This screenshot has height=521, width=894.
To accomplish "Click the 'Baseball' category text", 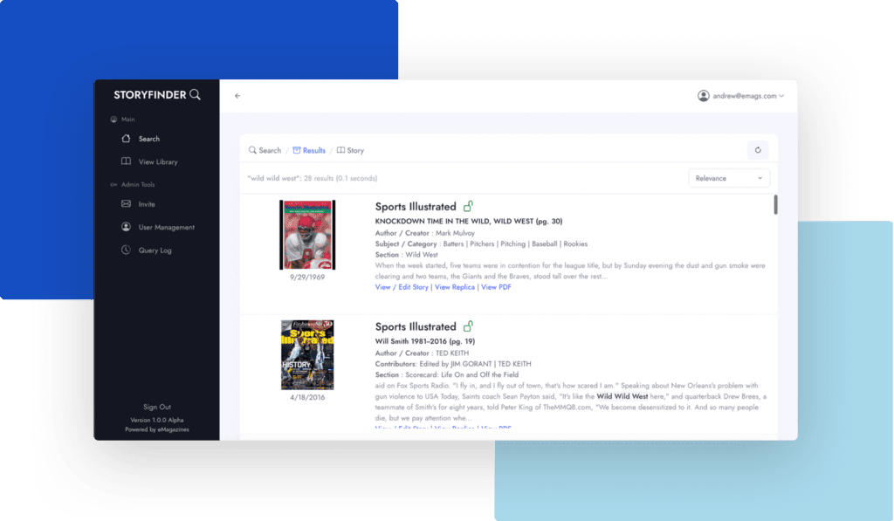I will pyautogui.click(x=545, y=244).
